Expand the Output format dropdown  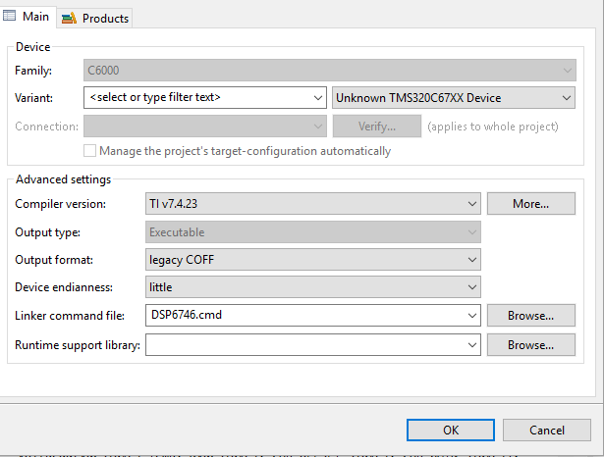[x=473, y=260]
